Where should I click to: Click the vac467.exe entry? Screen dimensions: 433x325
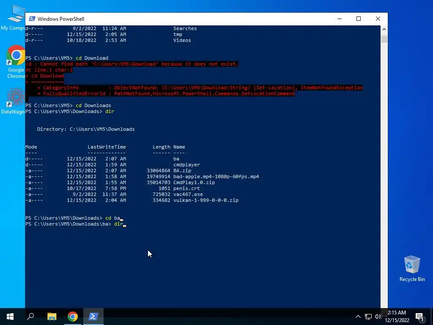[x=188, y=194]
